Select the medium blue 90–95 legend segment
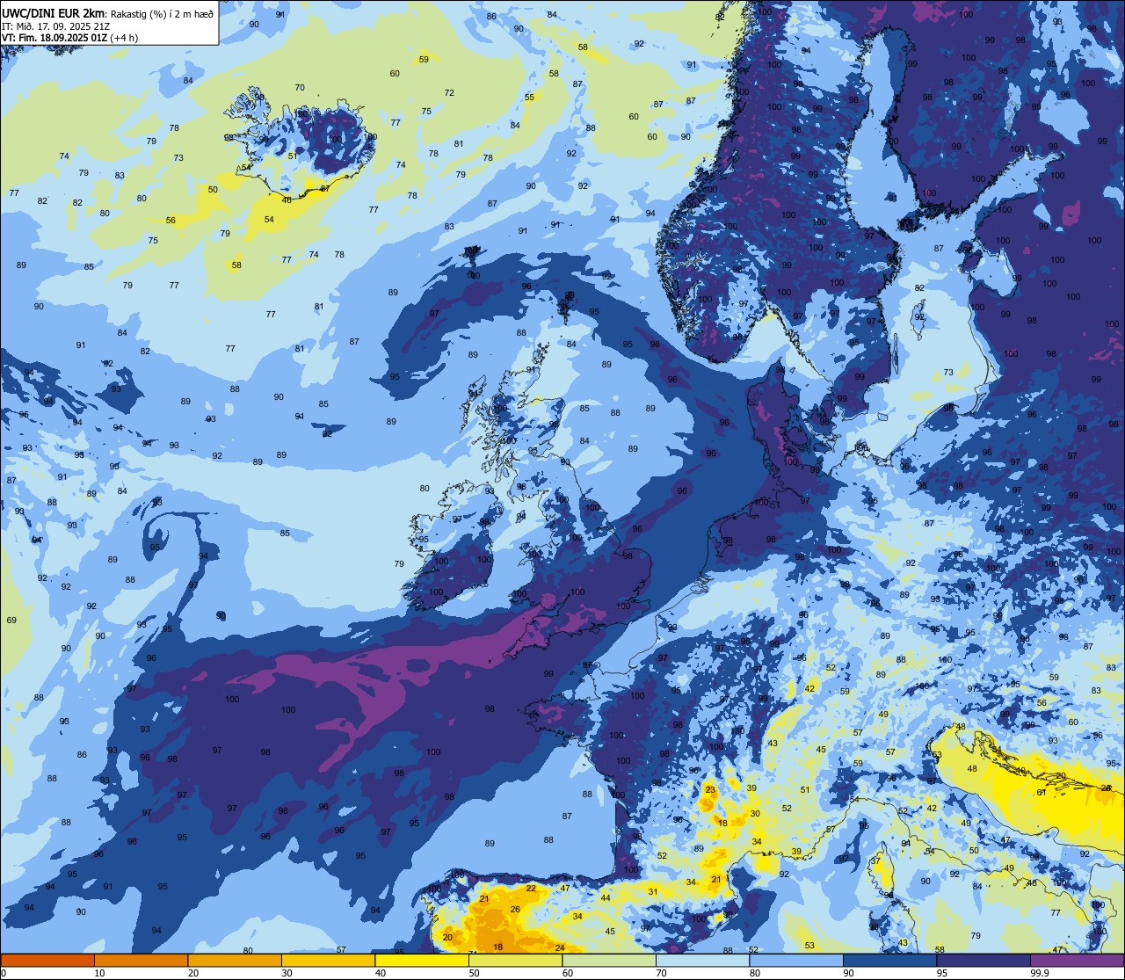This screenshot has height=980, width=1125. click(x=889, y=960)
